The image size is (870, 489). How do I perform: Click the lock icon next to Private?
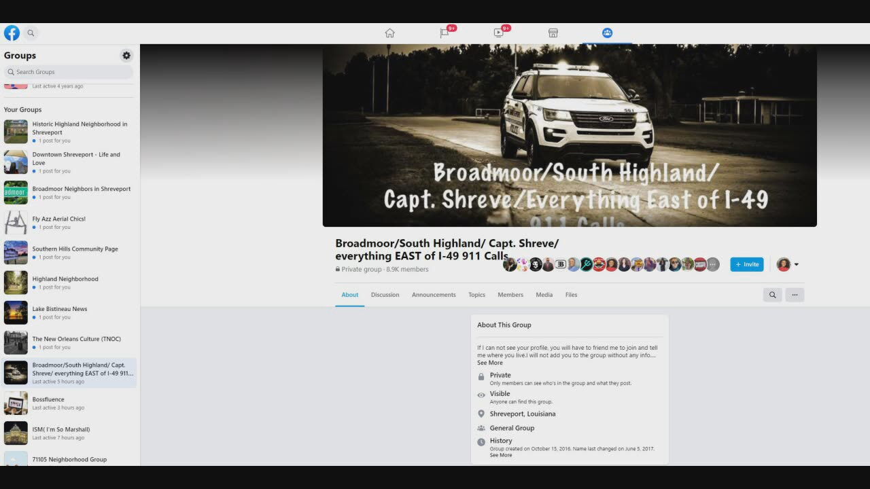tap(481, 377)
